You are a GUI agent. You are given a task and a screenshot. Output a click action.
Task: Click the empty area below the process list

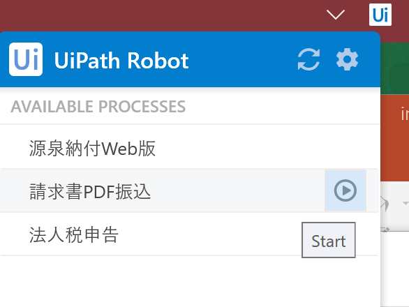(x=190, y=281)
